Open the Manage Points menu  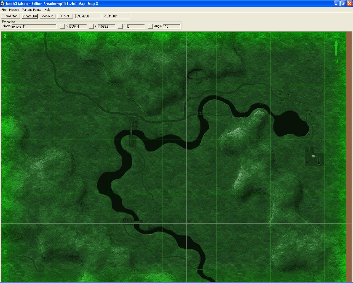click(31, 10)
